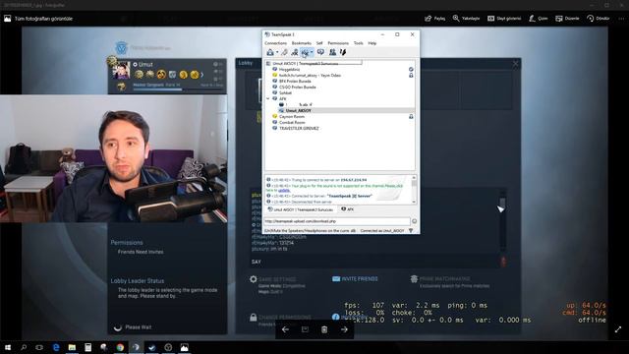Click the fullscreen expand icon in Photos

click(x=618, y=329)
